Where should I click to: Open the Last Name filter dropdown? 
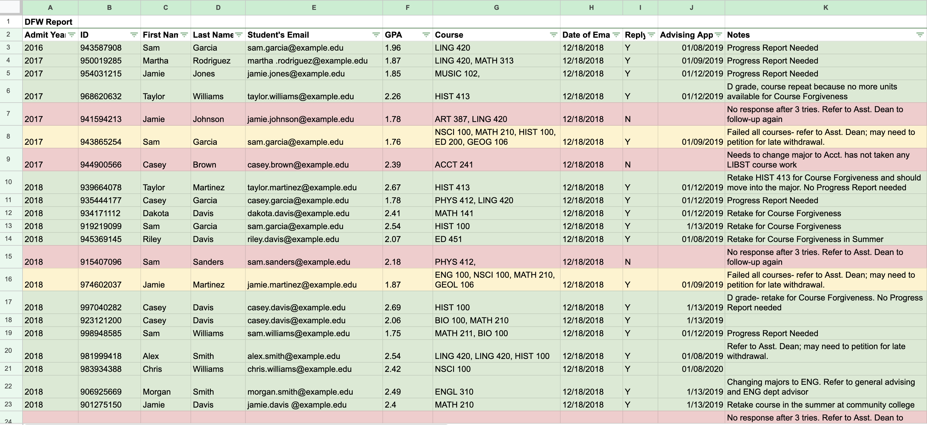pyautogui.click(x=239, y=35)
